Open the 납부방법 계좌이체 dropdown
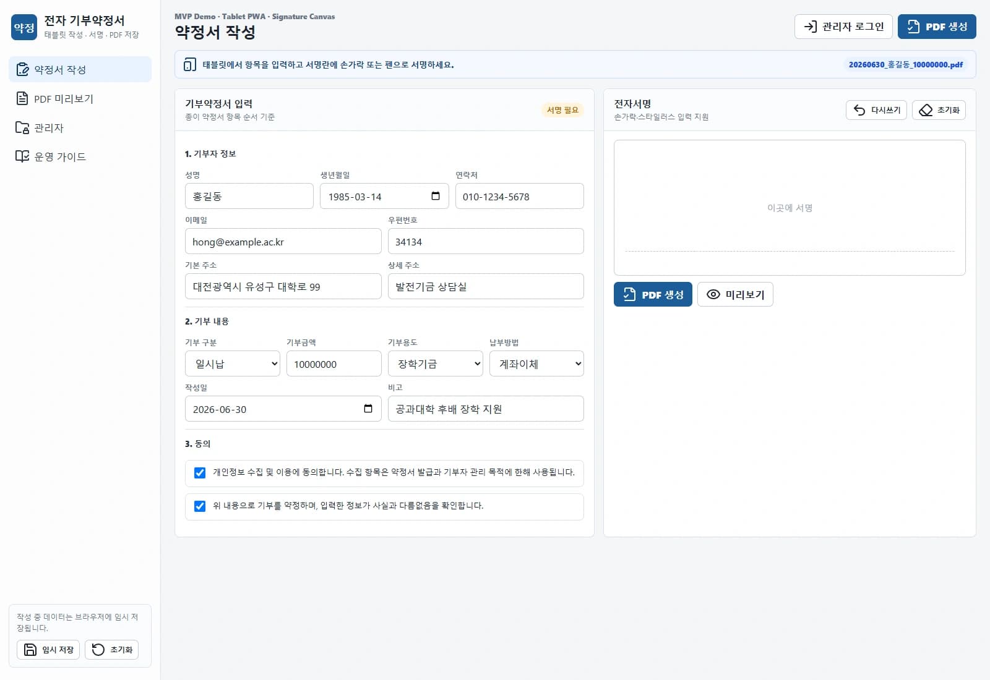Image resolution: width=990 pixels, height=680 pixels. [x=536, y=363]
